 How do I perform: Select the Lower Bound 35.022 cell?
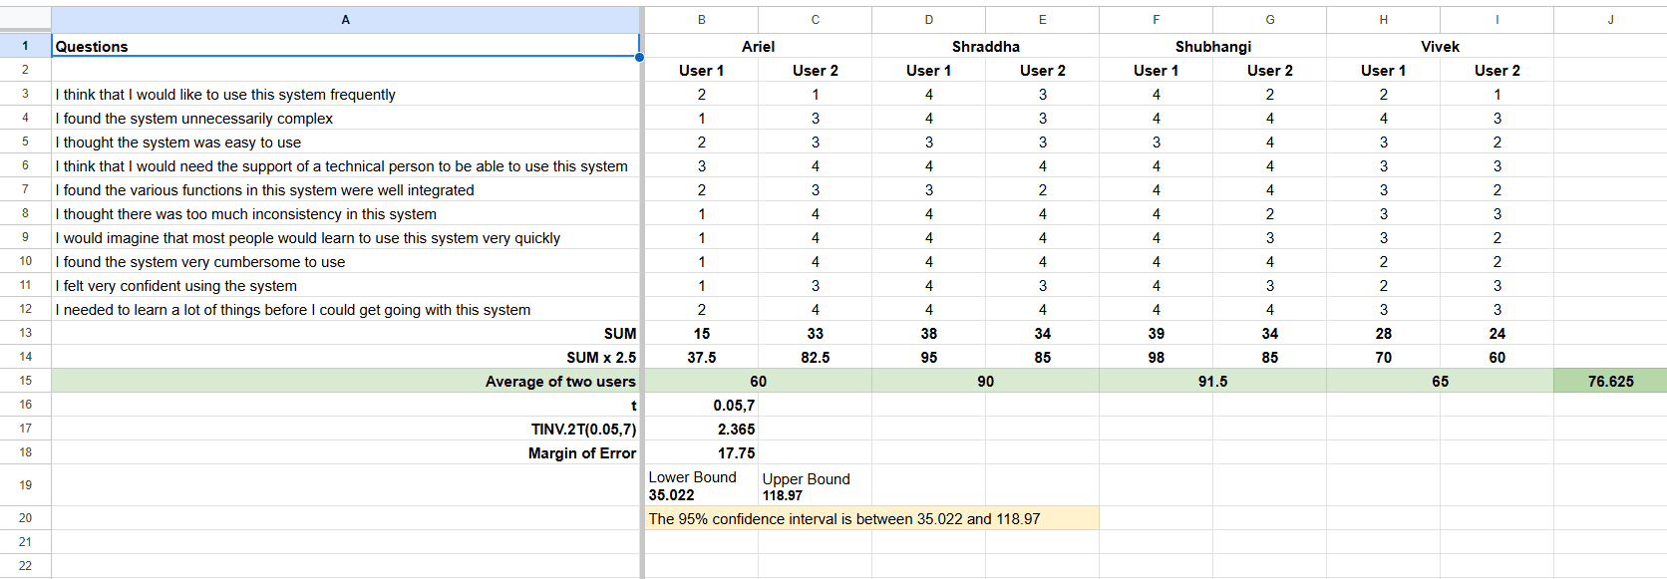702,485
